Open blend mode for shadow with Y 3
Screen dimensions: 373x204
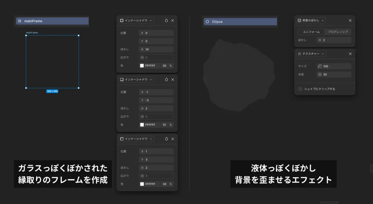pos(166,139)
